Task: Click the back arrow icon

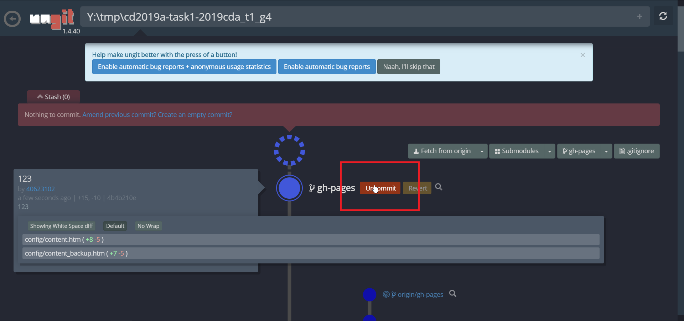Action: [12, 19]
